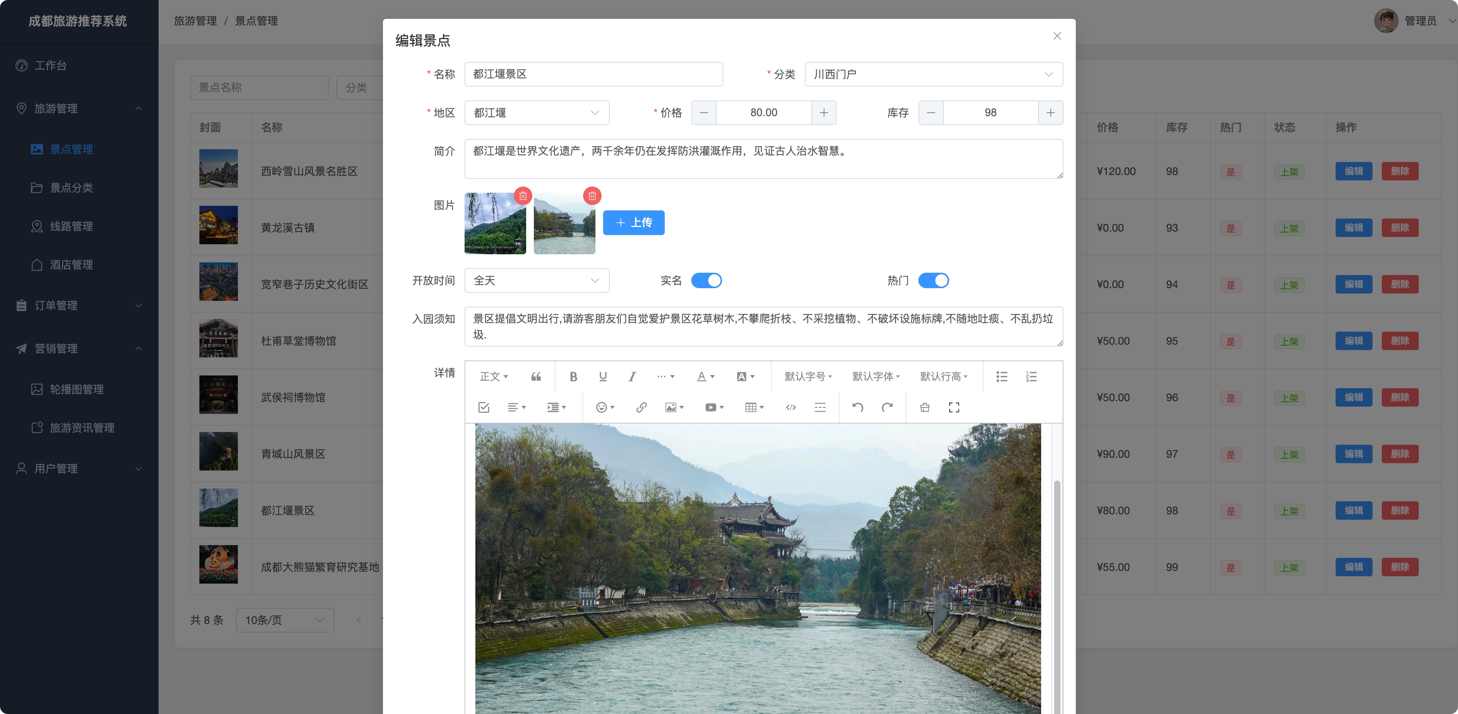Toggle the 实名 switch off
This screenshot has width=1458, height=714.
click(706, 280)
